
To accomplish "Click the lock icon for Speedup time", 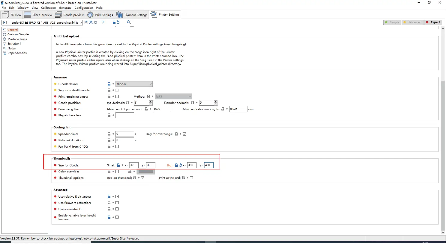I will pyautogui.click(x=109, y=134).
